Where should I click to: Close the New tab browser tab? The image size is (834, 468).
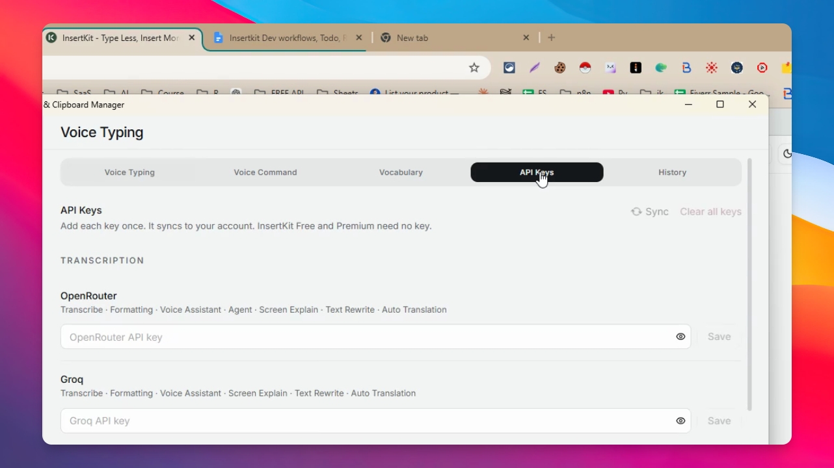[526, 38]
